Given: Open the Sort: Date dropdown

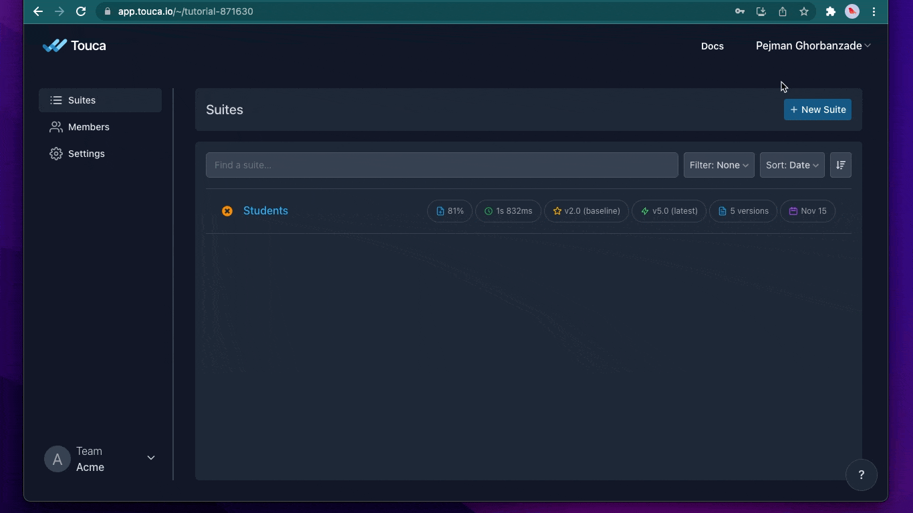Looking at the screenshot, I should (792, 165).
